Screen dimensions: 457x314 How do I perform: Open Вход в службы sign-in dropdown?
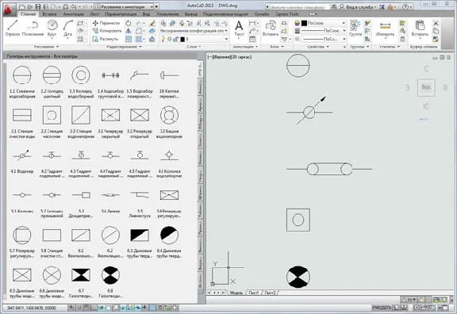pos(358,6)
